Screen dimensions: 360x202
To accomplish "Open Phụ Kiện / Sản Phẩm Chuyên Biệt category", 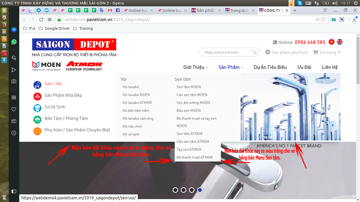I will pos(77,130).
